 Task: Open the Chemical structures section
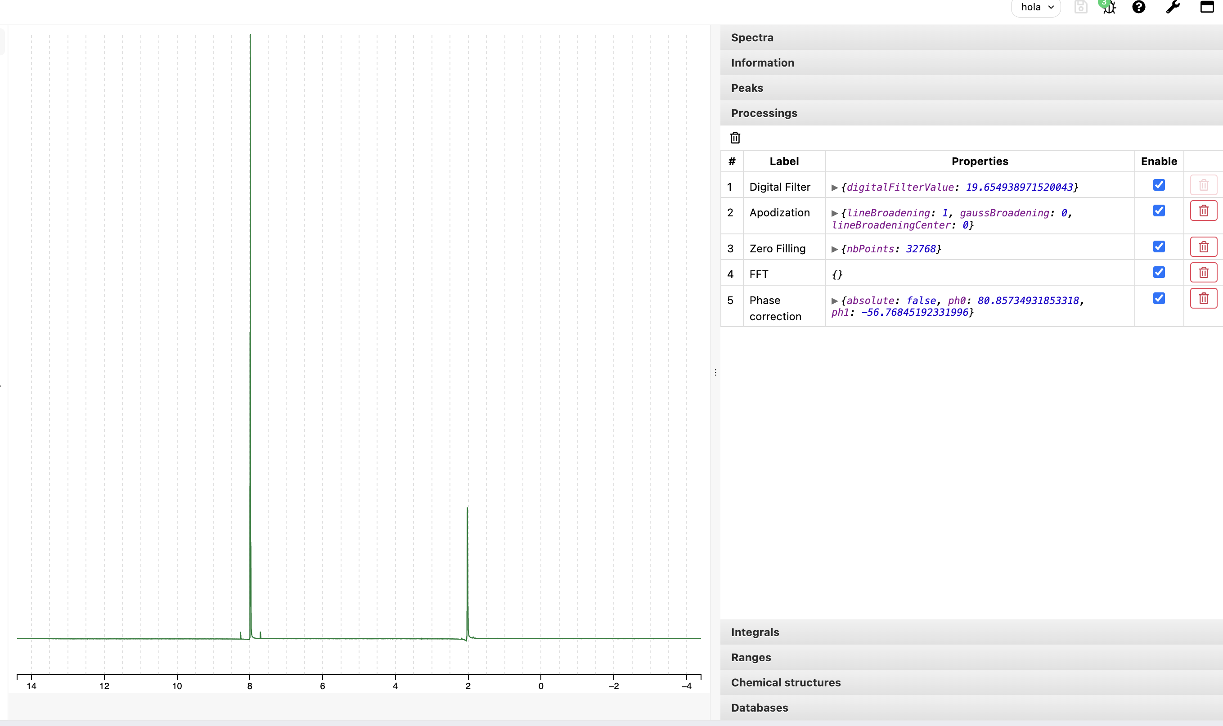786,682
